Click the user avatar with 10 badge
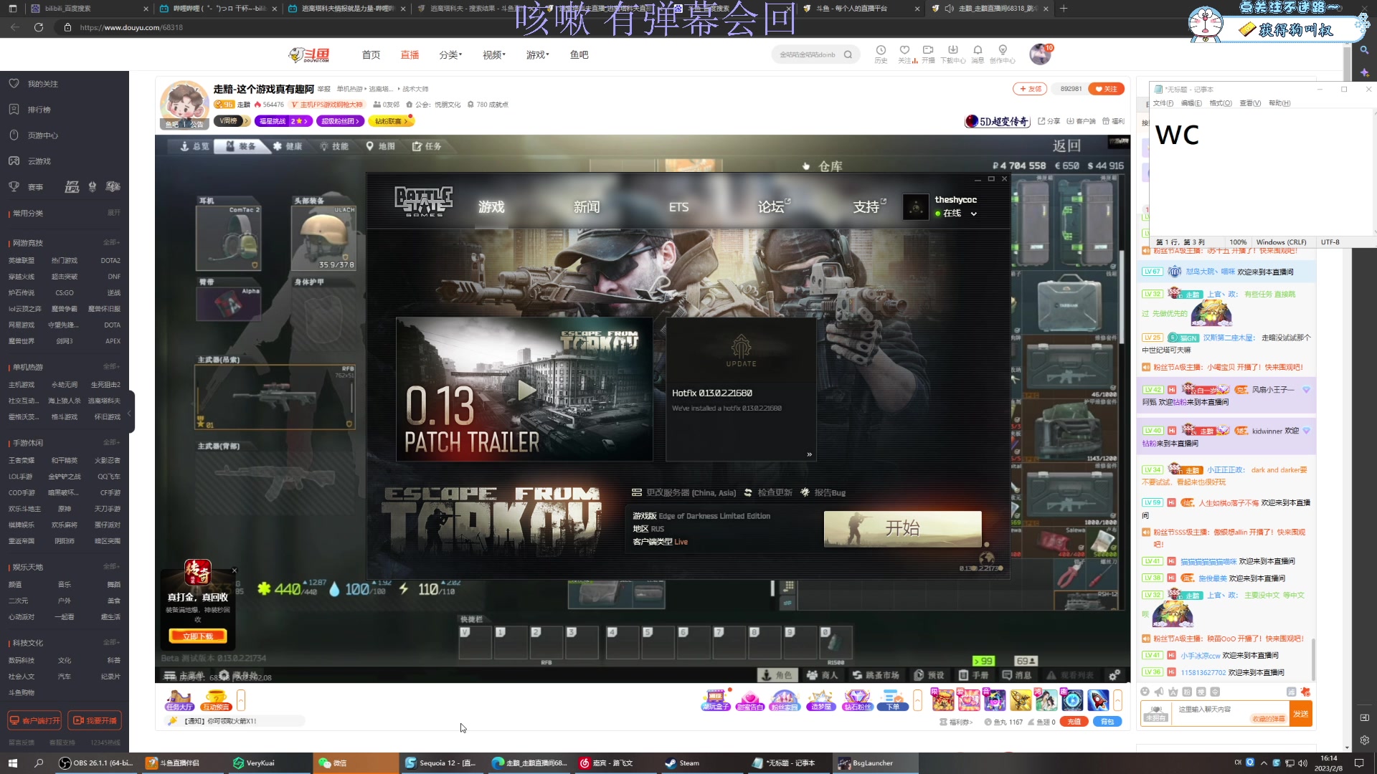Screen dimensions: 1377x774 click(x=1040, y=54)
